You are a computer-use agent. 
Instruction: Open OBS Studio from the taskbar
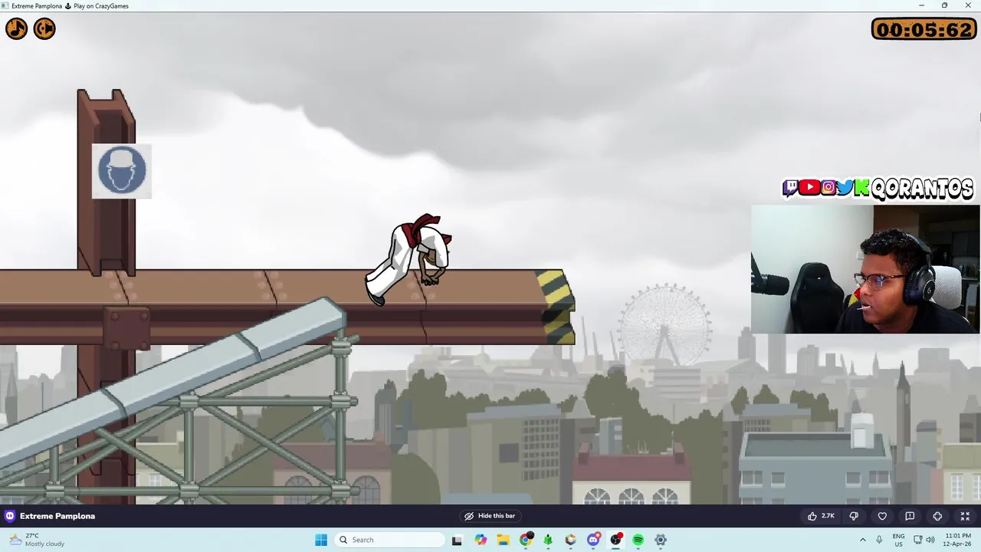(x=615, y=540)
